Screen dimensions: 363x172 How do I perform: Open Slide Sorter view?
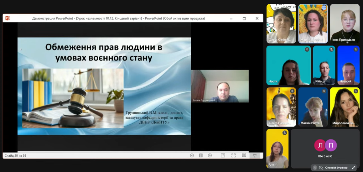click(234, 155)
